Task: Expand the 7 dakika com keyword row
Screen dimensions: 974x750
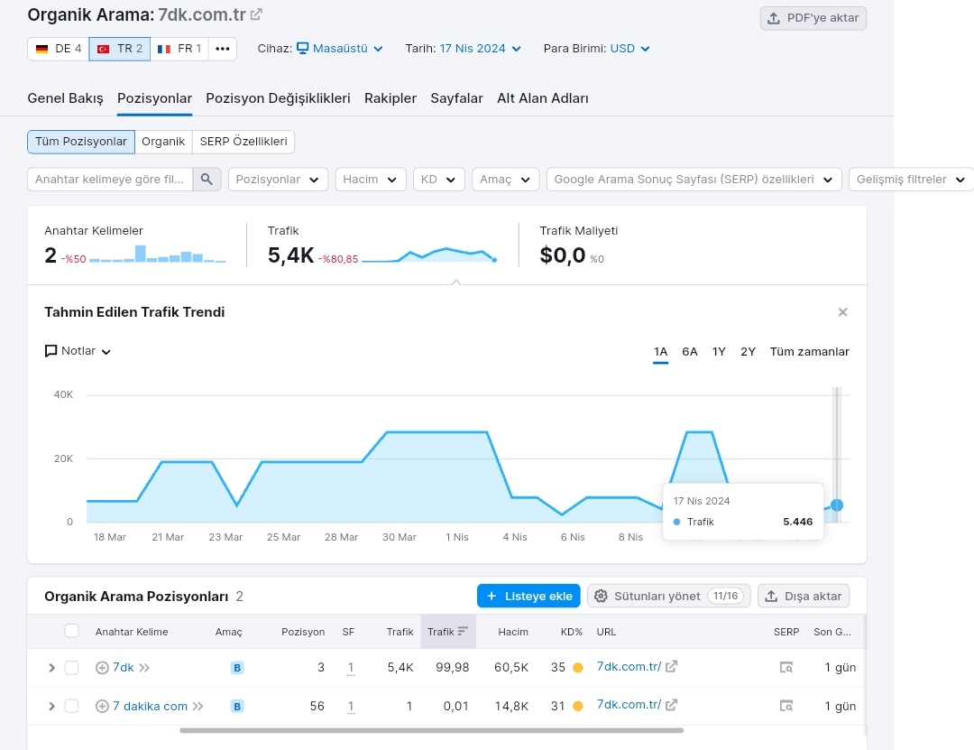Action: point(51,707)
